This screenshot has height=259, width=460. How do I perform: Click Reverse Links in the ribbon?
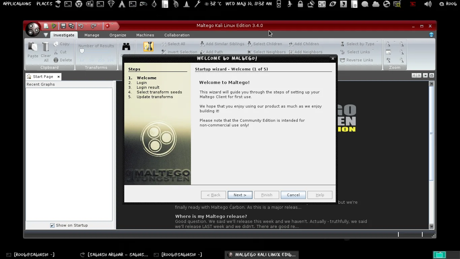356,60
